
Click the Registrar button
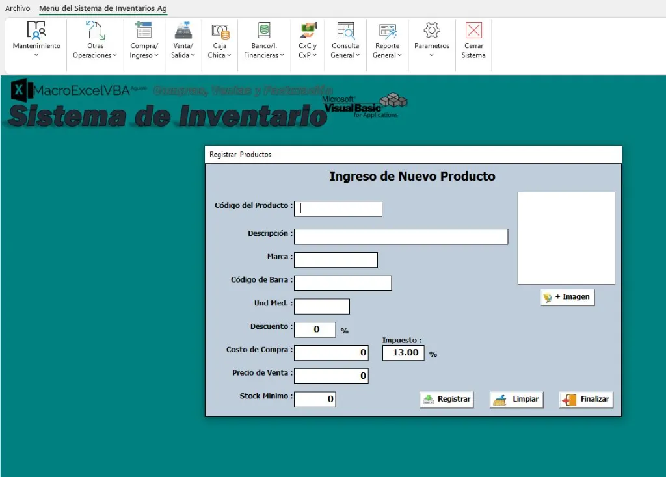(x=446, y=399)
